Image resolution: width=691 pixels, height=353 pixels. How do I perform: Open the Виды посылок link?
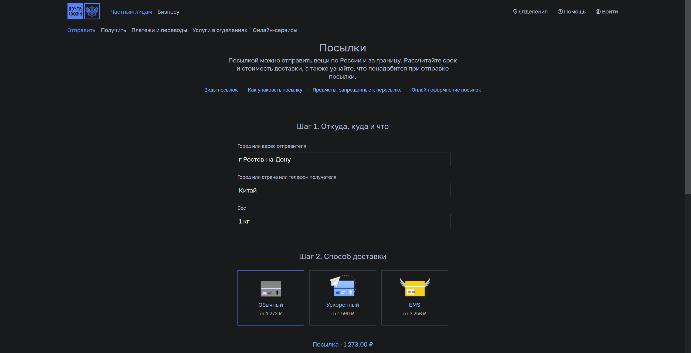[x=221, y=90]
